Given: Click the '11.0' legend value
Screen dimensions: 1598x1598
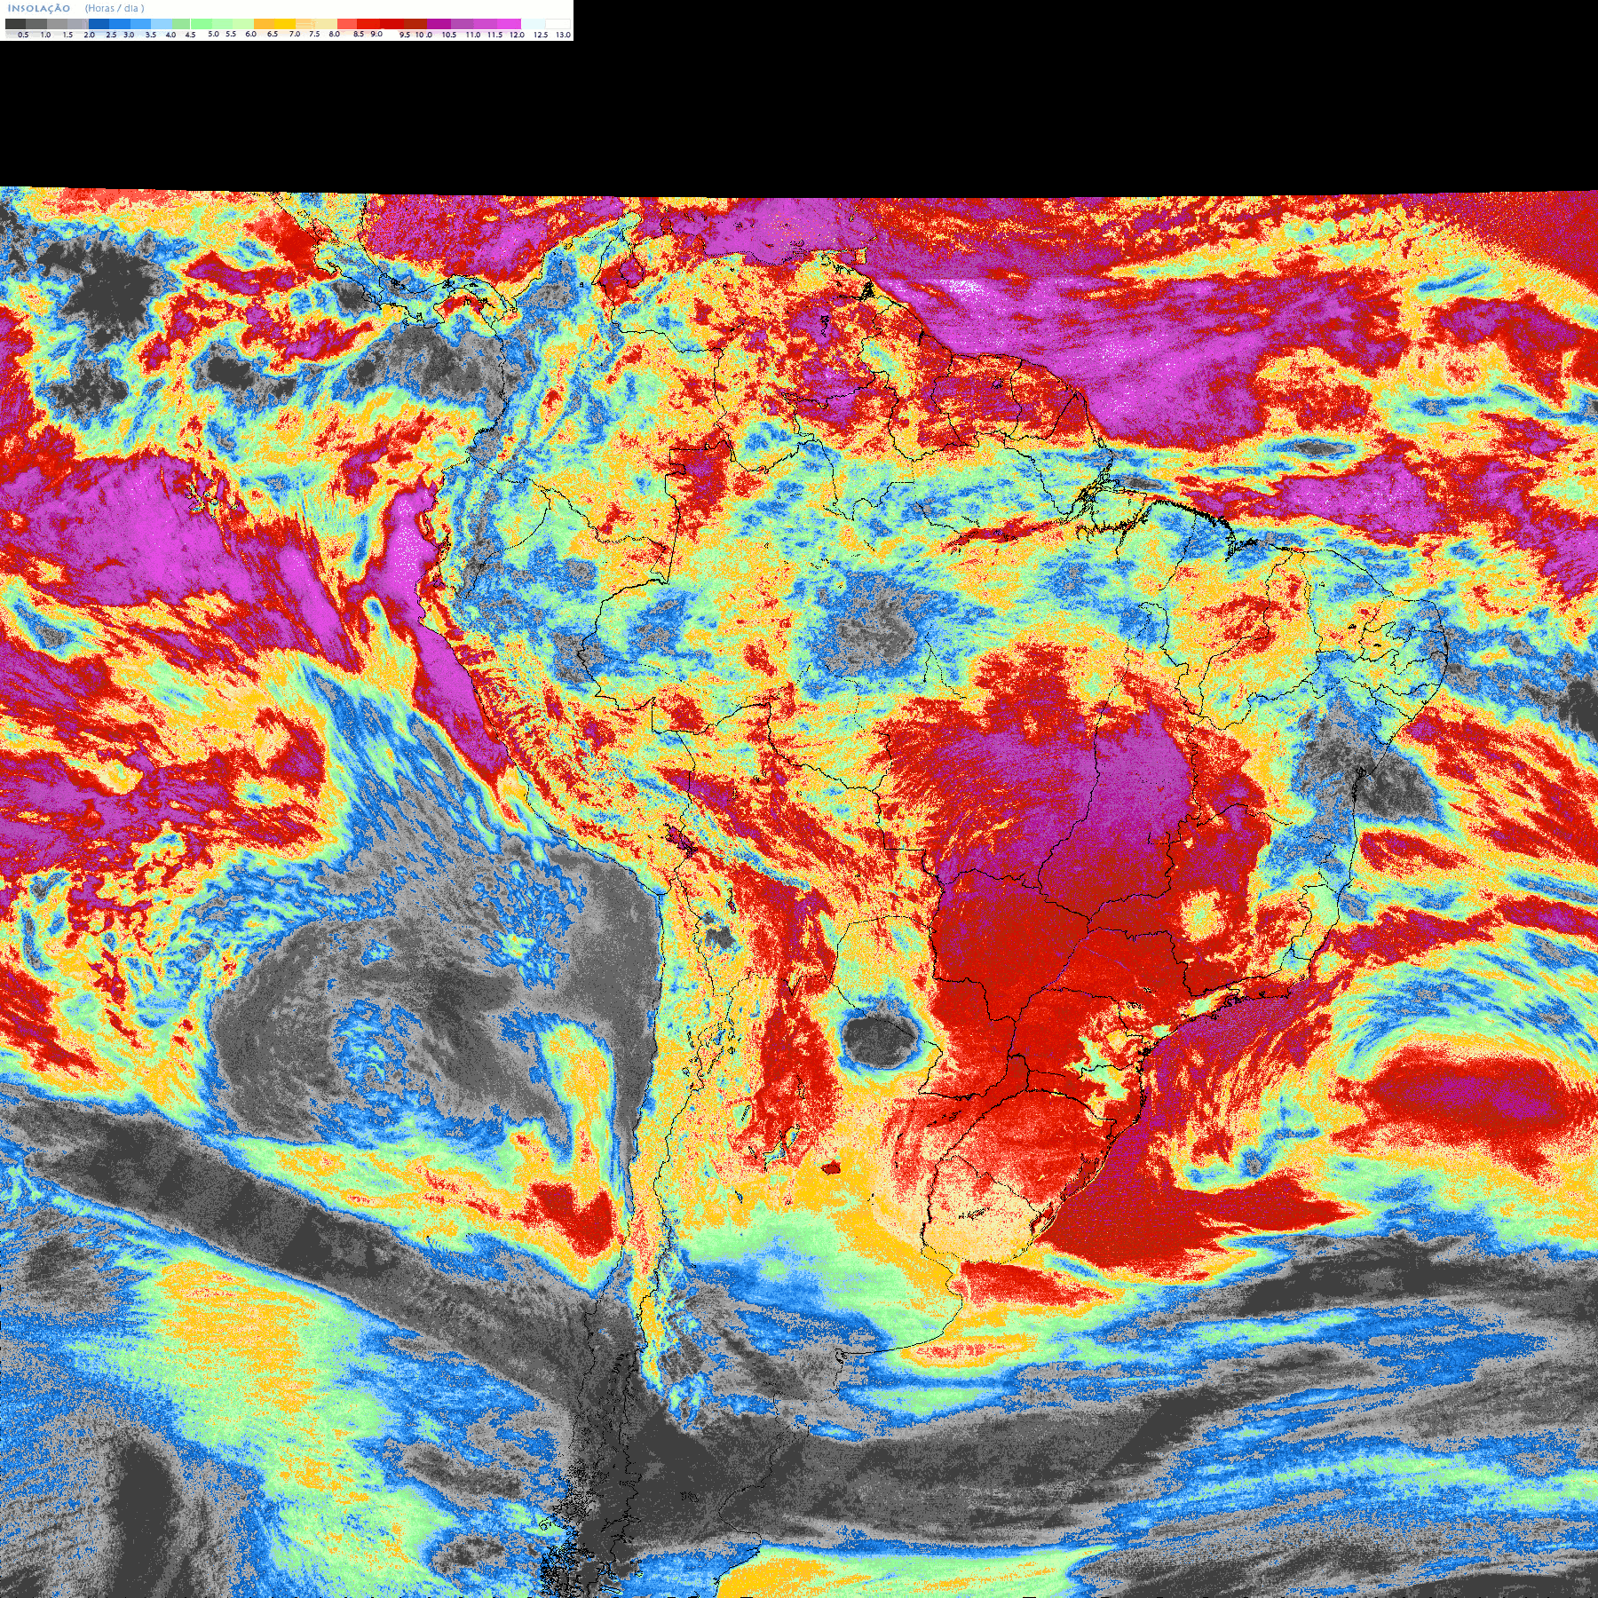Looking at the screenshot, I should 473,35.
